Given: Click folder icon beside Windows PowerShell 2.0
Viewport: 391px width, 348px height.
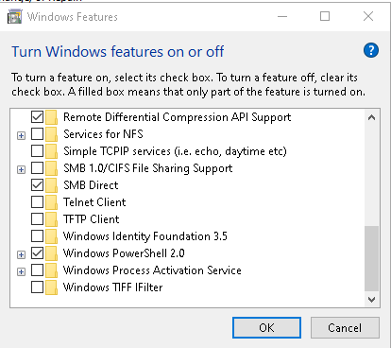Looking at the screenshot, I should pyautogui.click(x=51, y=253).
